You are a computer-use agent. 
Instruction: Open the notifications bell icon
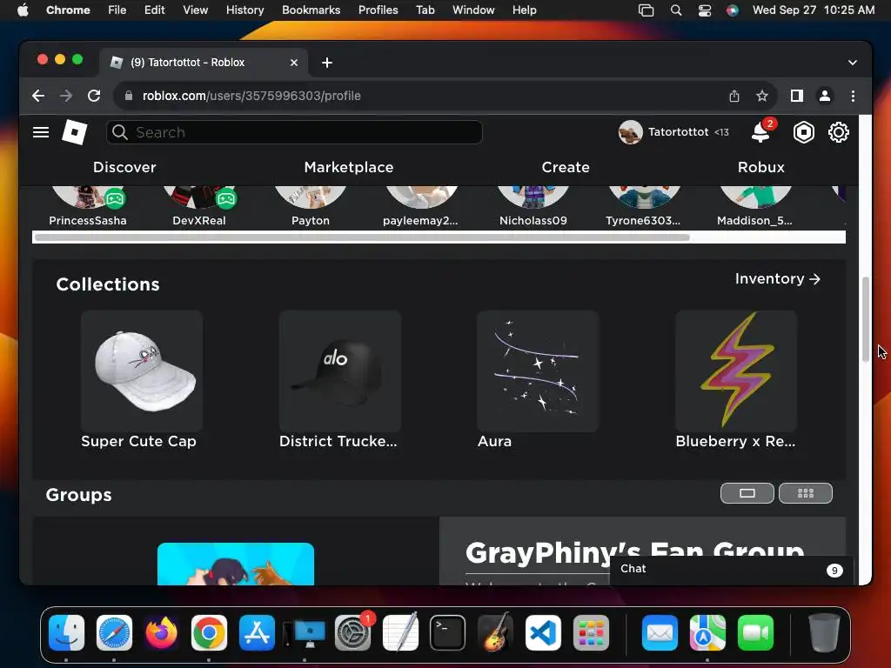point(761,132)
